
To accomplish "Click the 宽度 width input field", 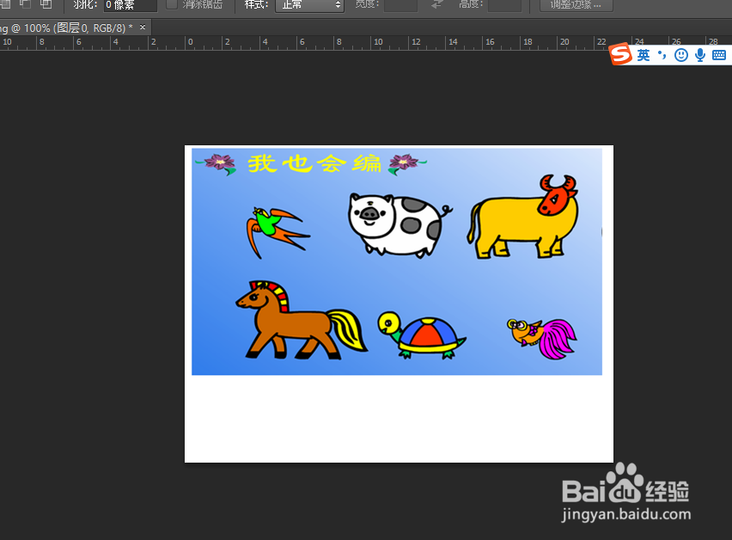I will (400, 4).
